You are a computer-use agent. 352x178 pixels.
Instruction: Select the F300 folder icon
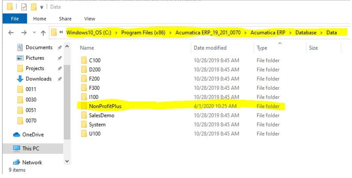tap(84, 88)
